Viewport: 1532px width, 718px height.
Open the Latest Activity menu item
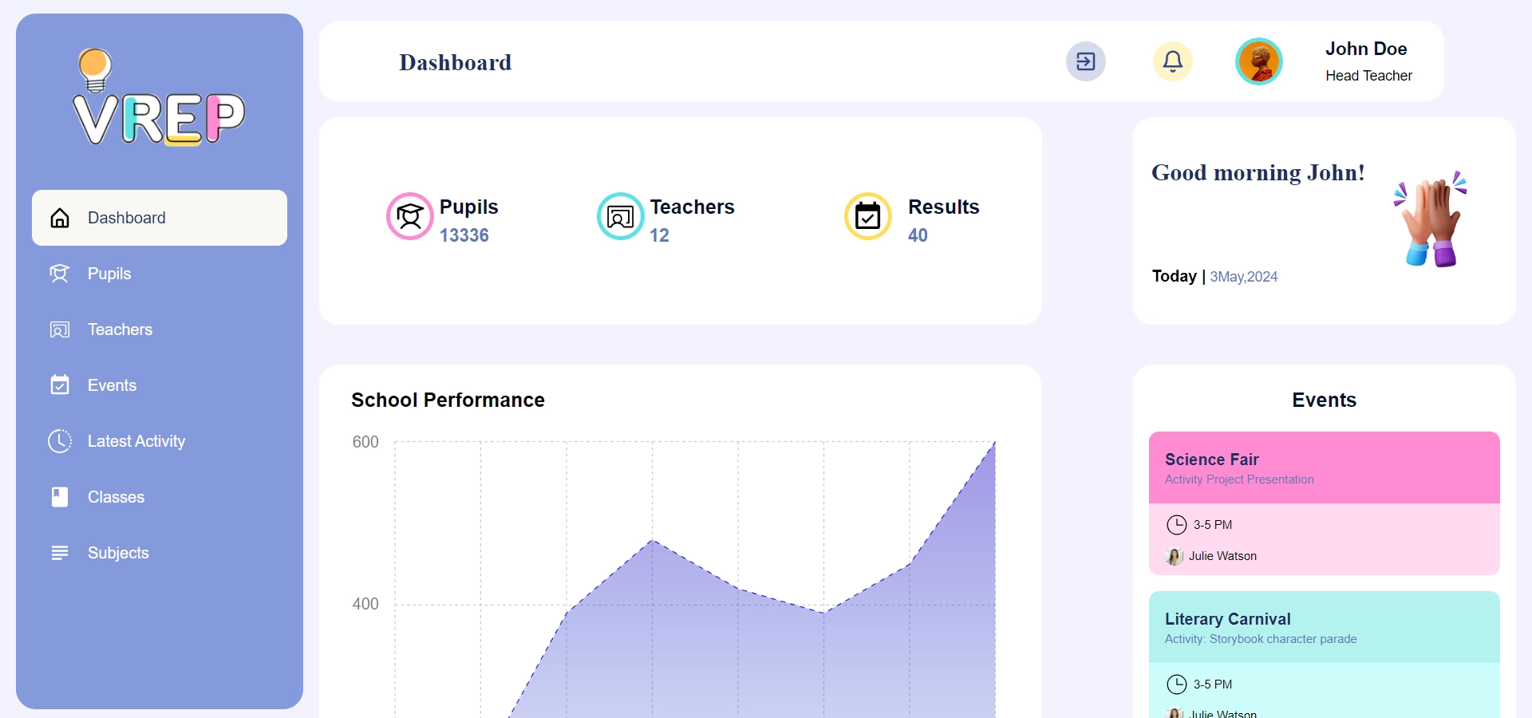click(160, 441)
